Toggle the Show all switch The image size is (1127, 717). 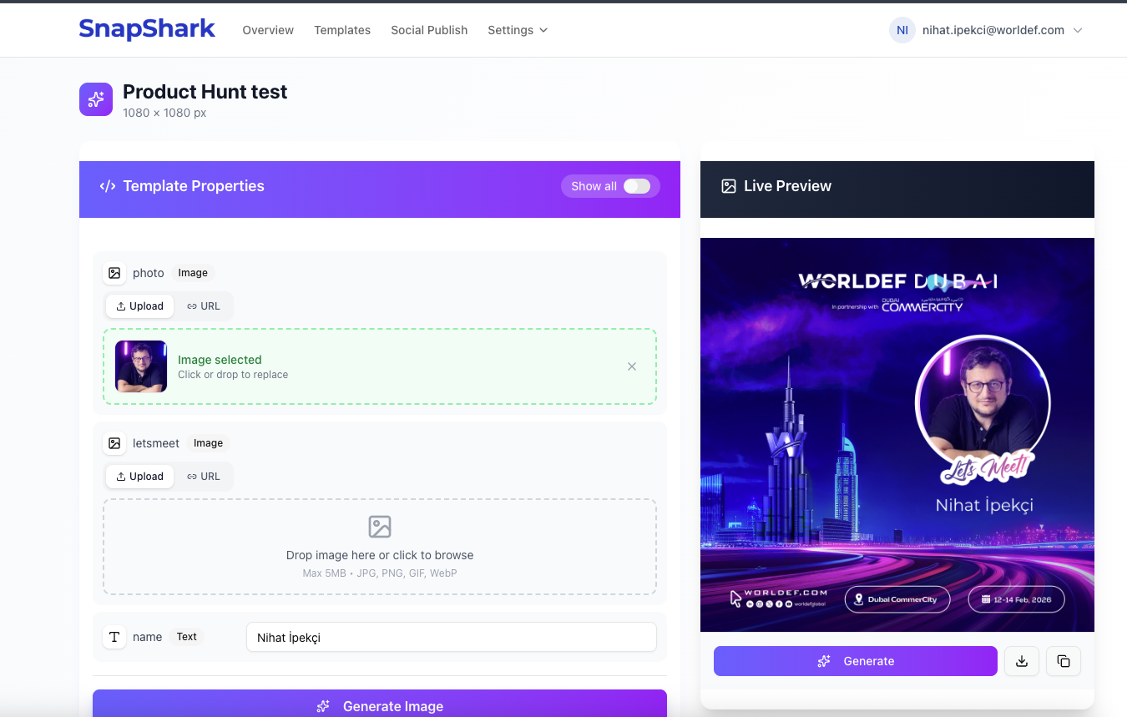[x=637, y=186]
